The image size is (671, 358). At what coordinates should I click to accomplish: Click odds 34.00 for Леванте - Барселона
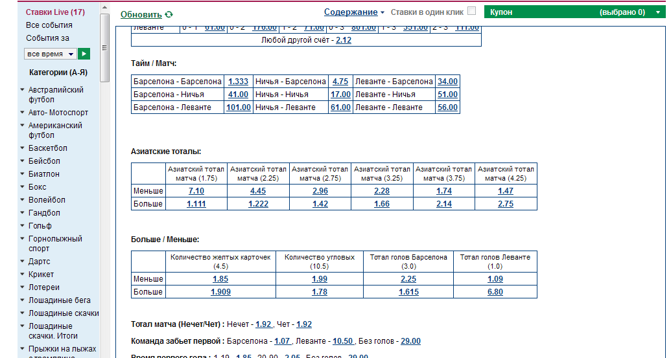[447, 81]
